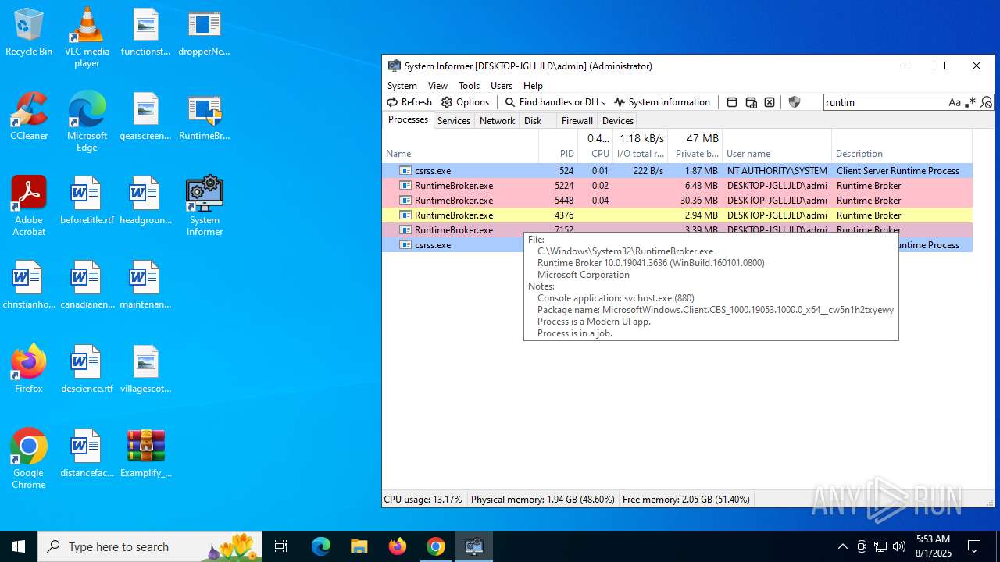Open Task View on the taskbar
Screen dimensions: 1000x562
click(x=281, y=546)
